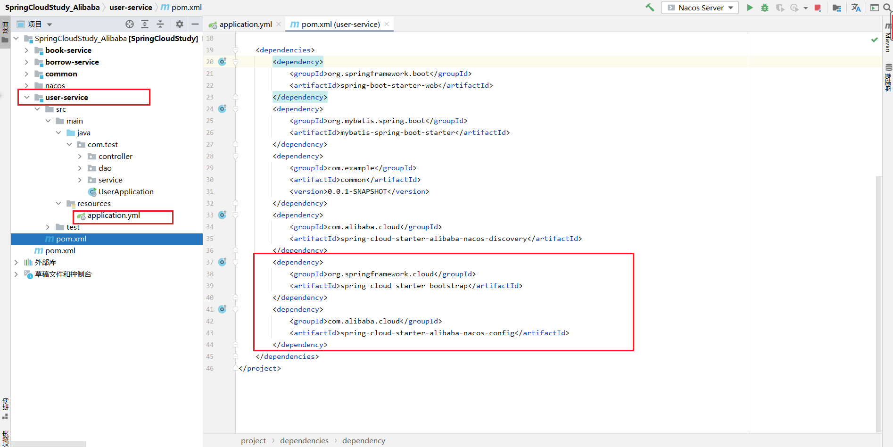Collapse the user-service module
This screenshot has width=893, height=447.
point(26,97)
